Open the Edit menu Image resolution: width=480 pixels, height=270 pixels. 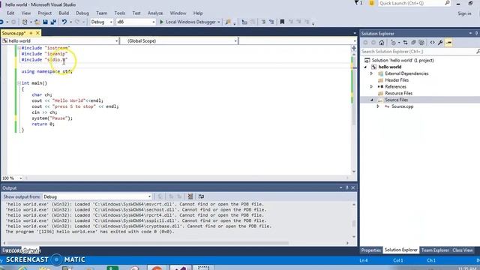click(10, 13)
